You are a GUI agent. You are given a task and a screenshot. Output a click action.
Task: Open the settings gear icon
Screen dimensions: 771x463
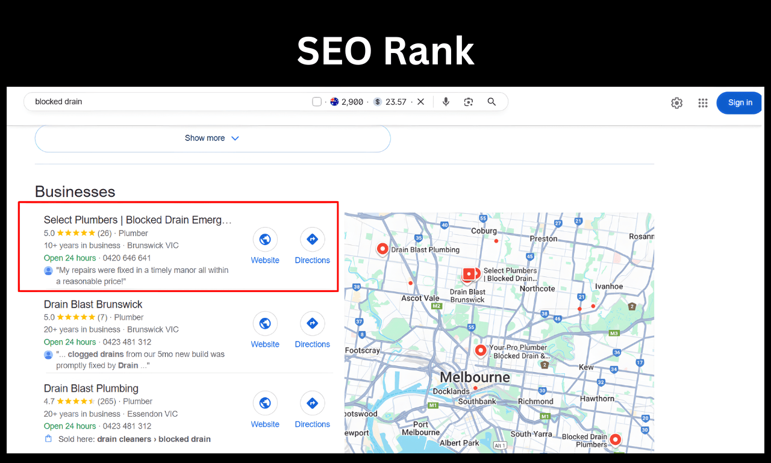676,103
